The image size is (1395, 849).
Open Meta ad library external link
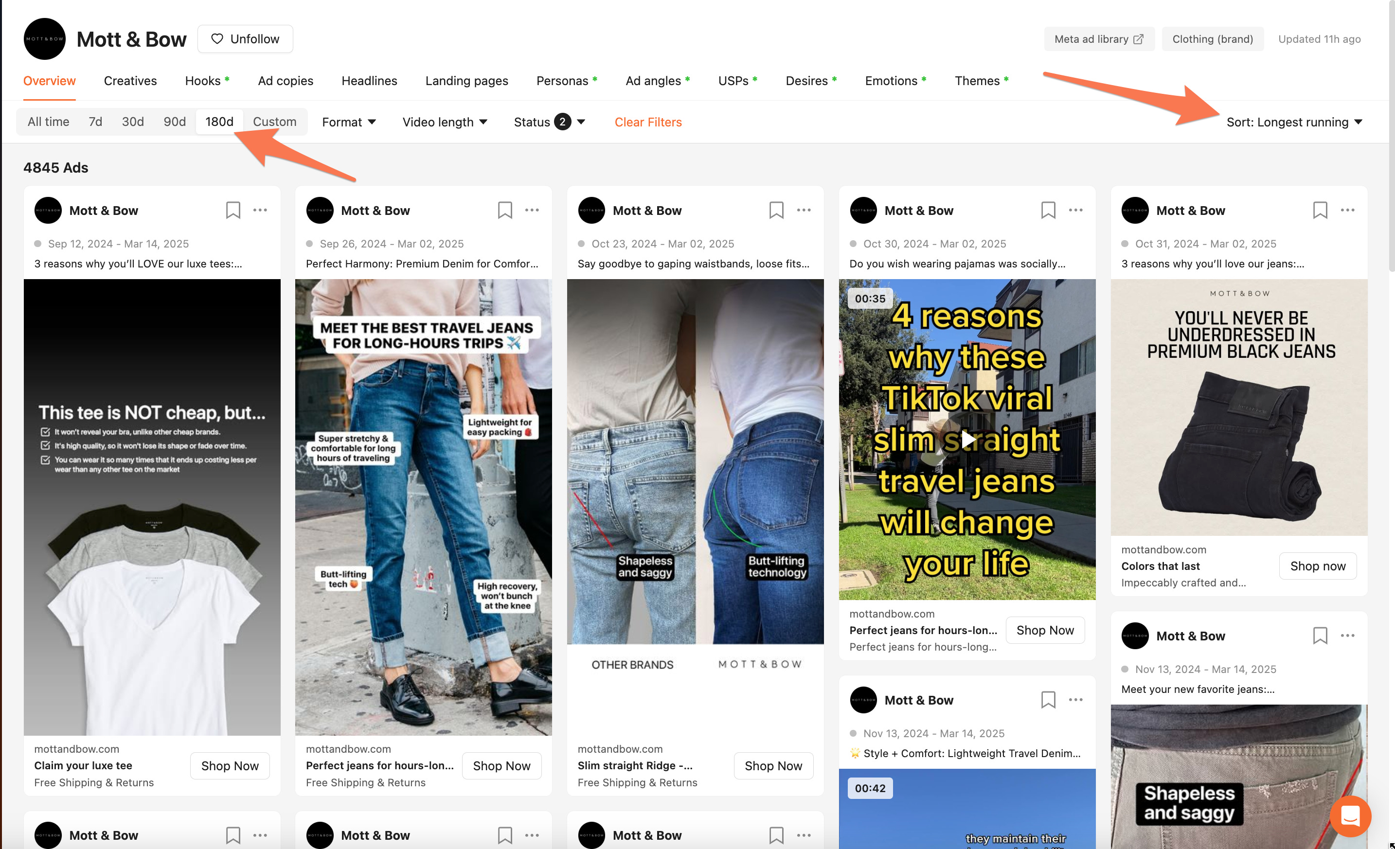(x=1098, y=39)
